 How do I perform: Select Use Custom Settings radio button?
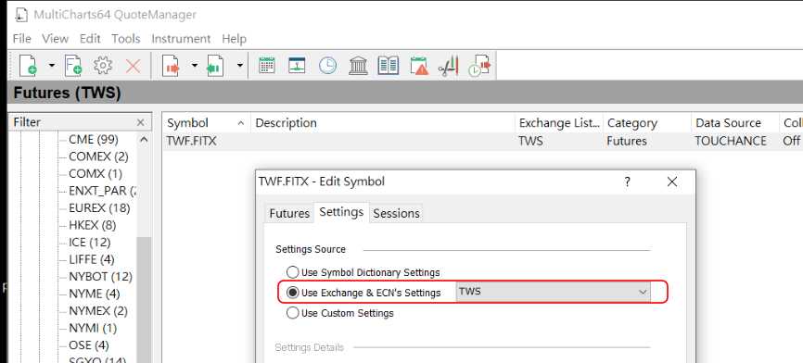click(x=292, y=313)
